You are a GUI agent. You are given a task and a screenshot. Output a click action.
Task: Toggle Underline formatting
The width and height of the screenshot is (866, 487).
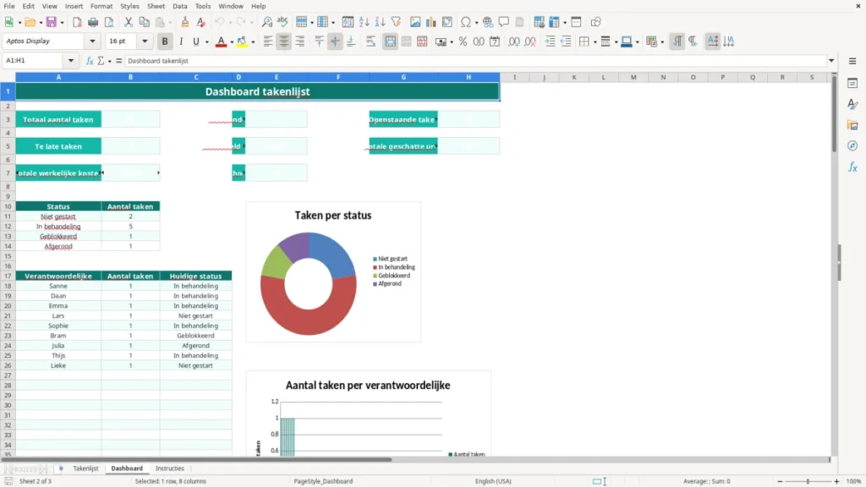(195, 41)
